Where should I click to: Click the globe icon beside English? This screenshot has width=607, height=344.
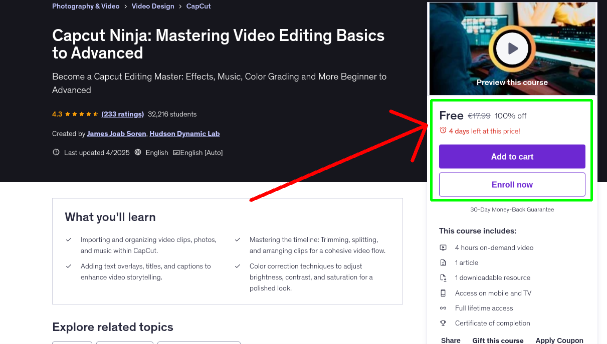click(x=138, y=152)
